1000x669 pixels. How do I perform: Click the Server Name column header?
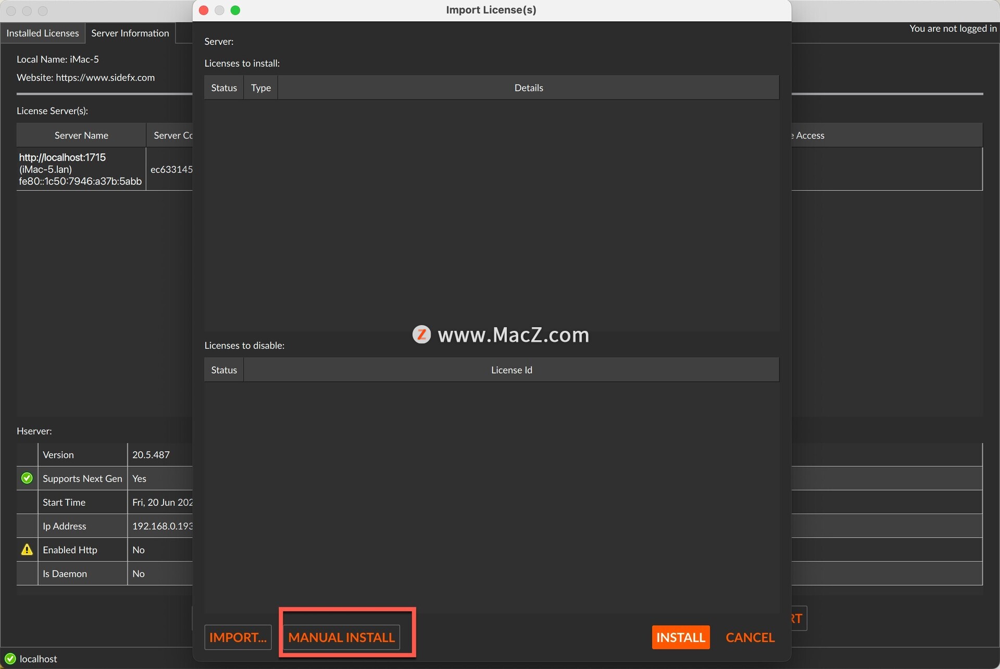81,135
